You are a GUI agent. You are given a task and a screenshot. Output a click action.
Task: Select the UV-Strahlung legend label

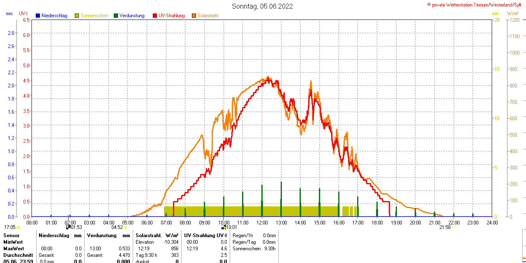[x=171, y=16]
